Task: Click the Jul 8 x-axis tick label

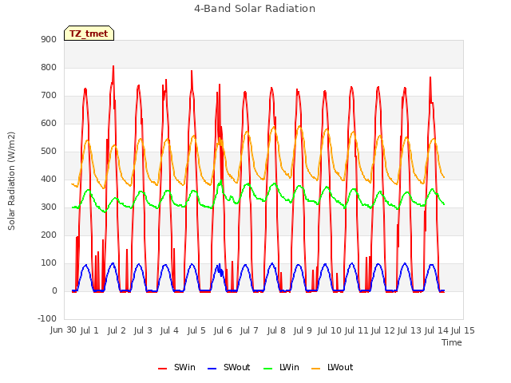Action: (276, 330)
